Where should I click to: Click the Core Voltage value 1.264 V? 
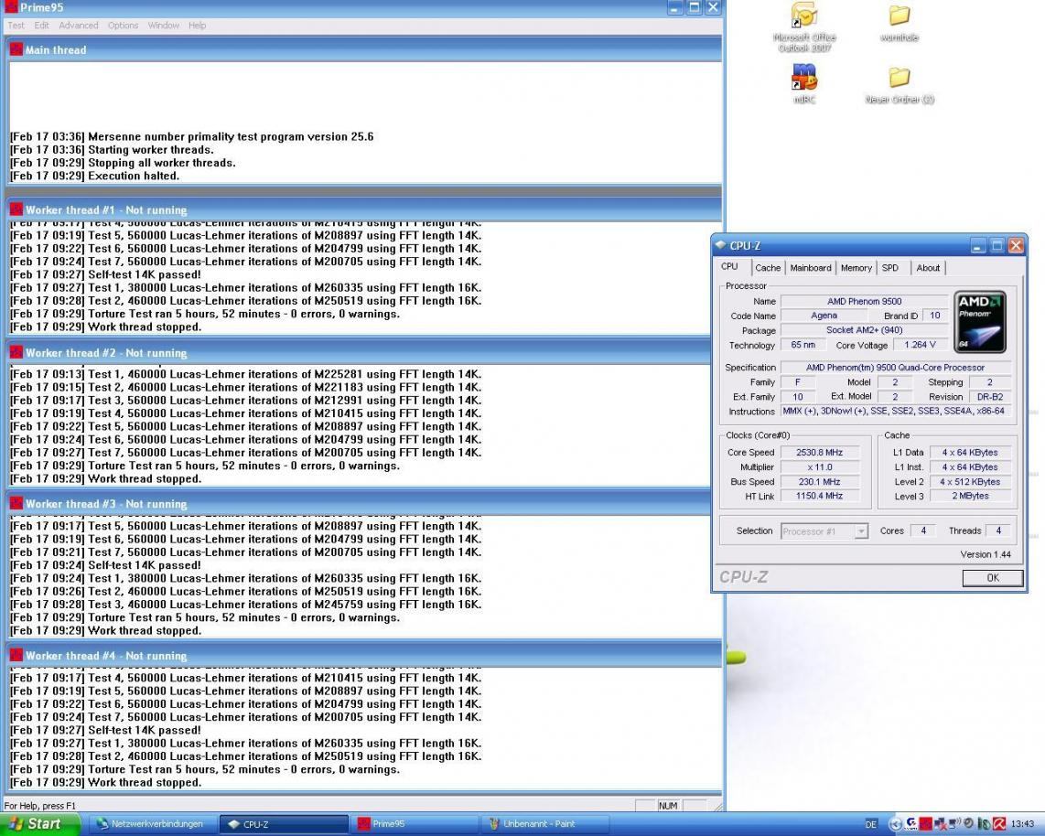(x=920, y=345)
